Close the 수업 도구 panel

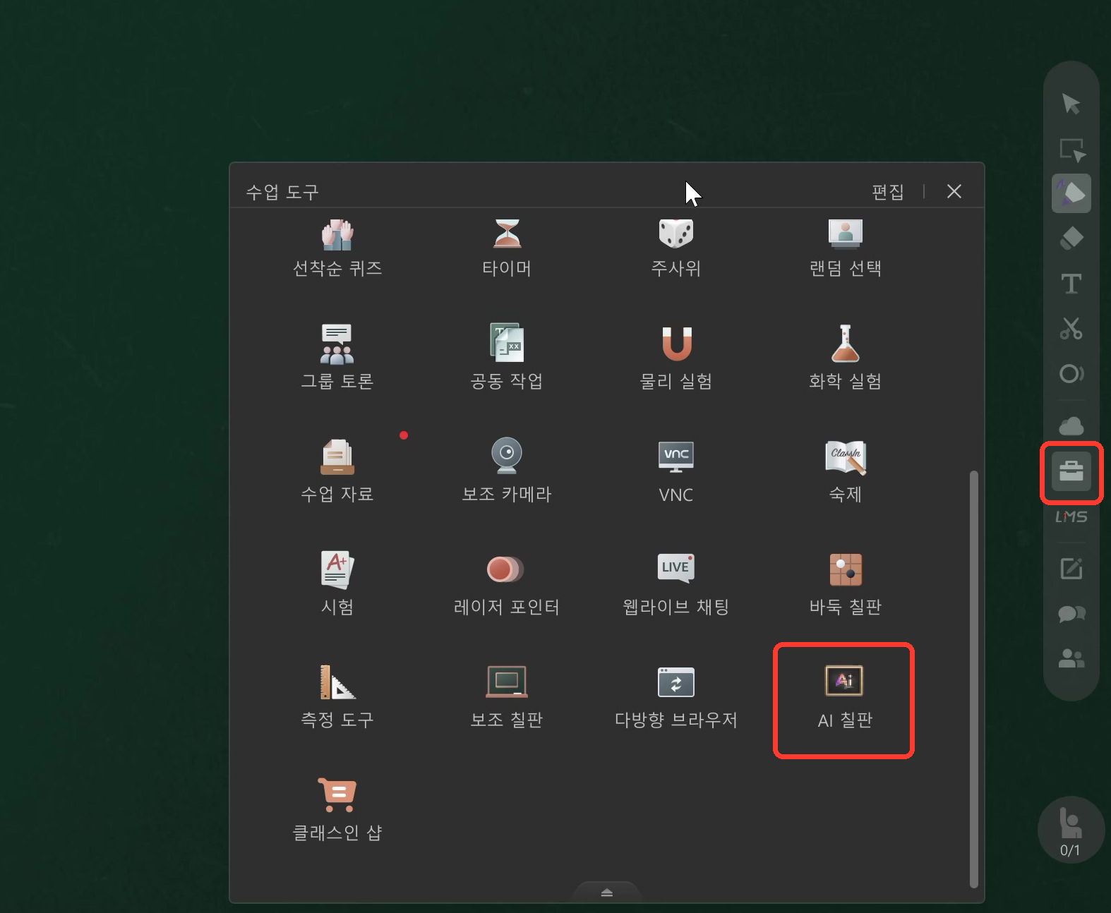tap(954, 191)
